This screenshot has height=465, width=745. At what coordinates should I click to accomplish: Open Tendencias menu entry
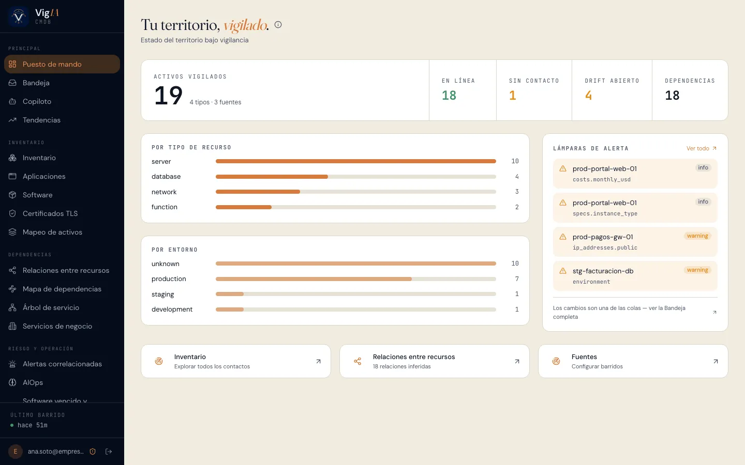[62, 120]
